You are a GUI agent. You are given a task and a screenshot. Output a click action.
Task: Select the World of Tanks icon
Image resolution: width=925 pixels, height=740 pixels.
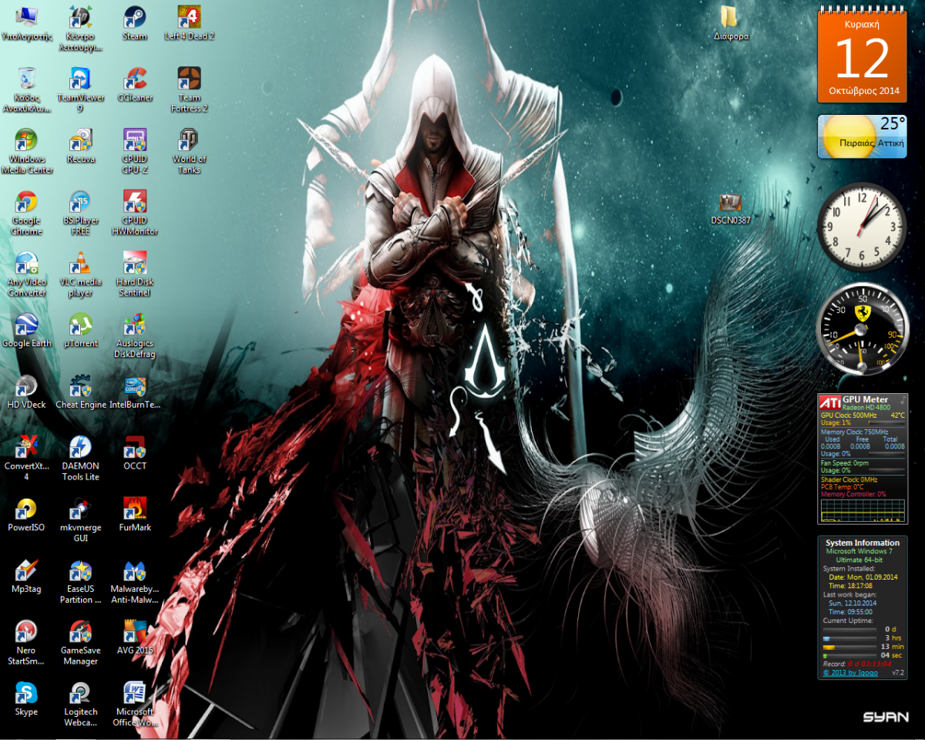189,152
